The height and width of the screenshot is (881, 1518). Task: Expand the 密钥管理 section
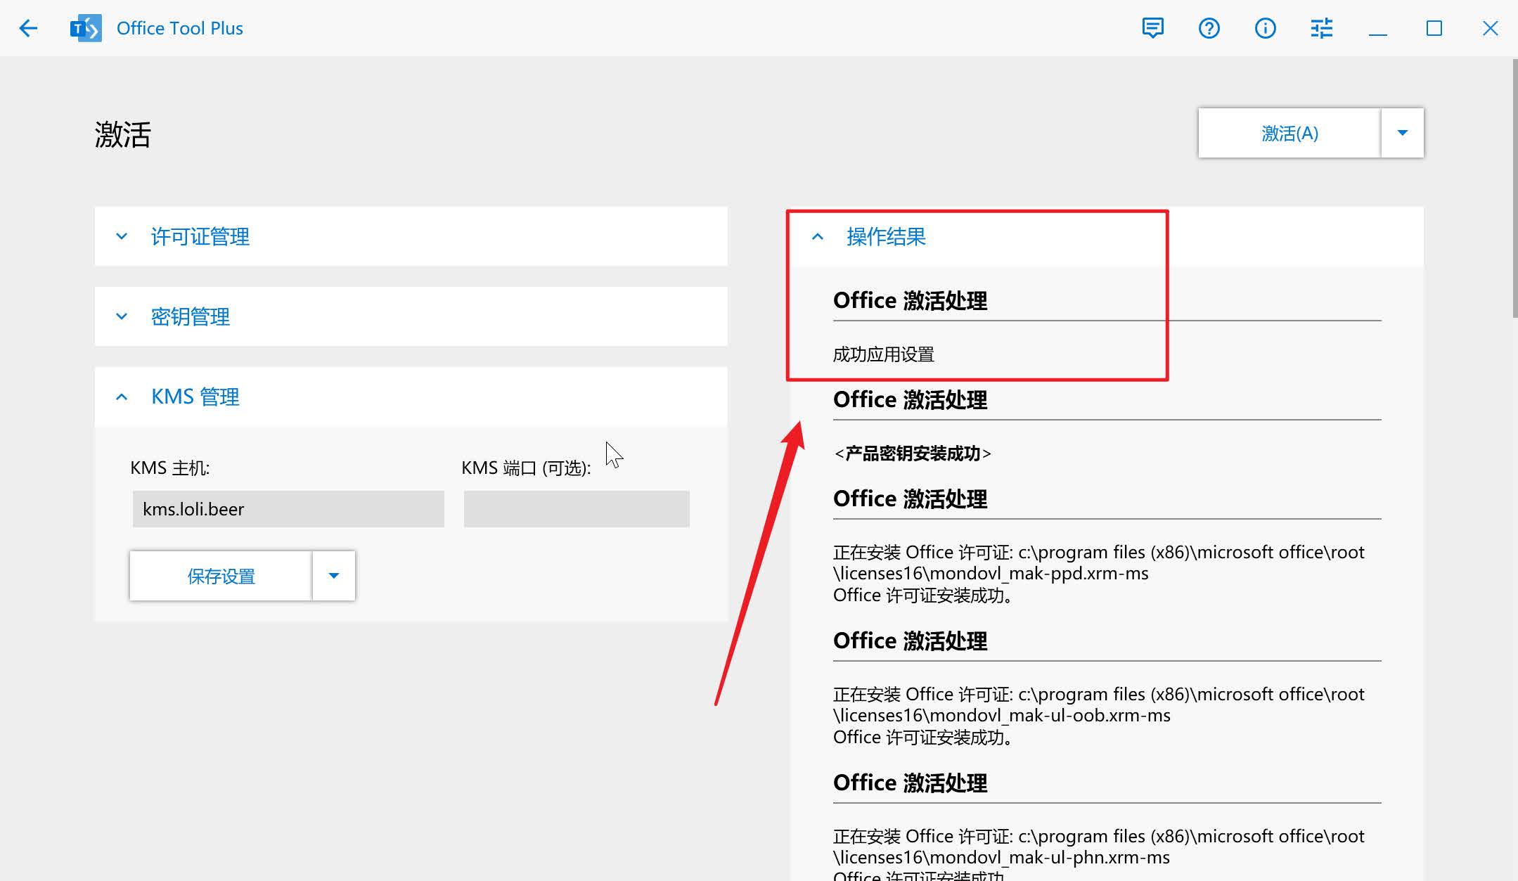pos(411,316)
